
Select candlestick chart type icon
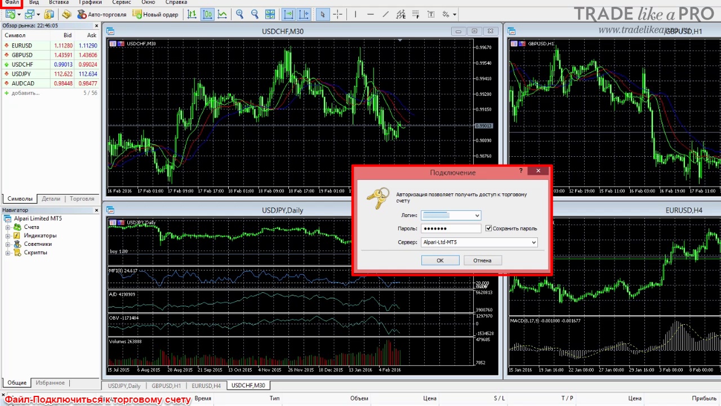click(207, 14)
